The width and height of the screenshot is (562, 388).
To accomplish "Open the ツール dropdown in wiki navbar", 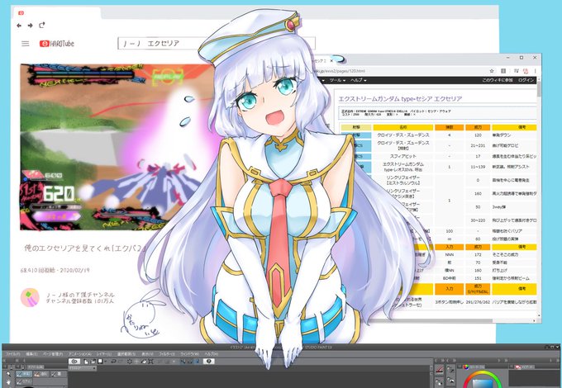I will pyautogui.click(x=337, y=80).
